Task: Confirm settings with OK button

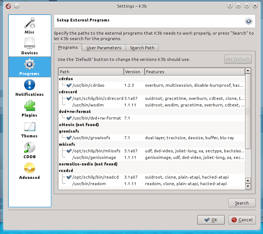Action: (x=211, y=220)
